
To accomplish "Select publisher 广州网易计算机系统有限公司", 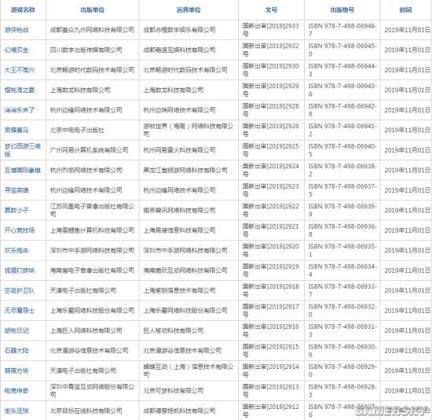I will tap(89, 150).
